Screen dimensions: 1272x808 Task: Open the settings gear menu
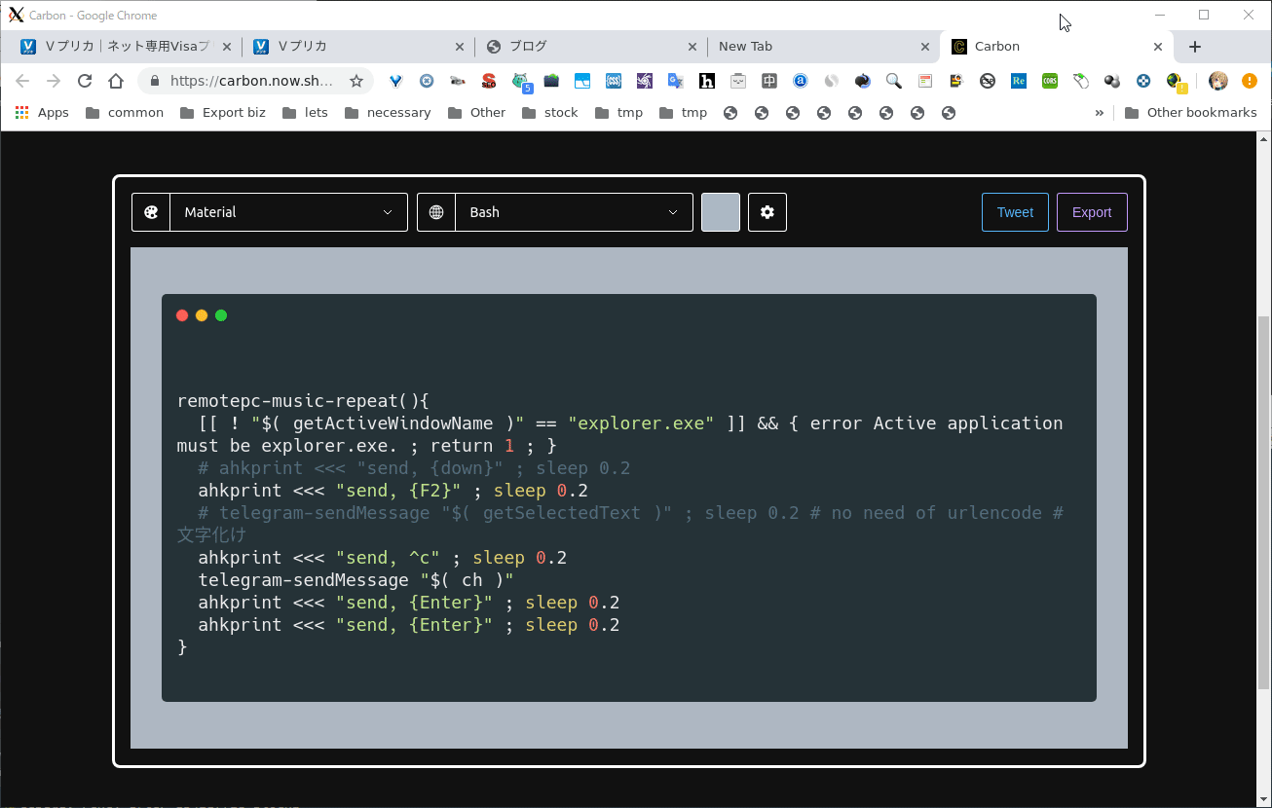coord(767,212)
